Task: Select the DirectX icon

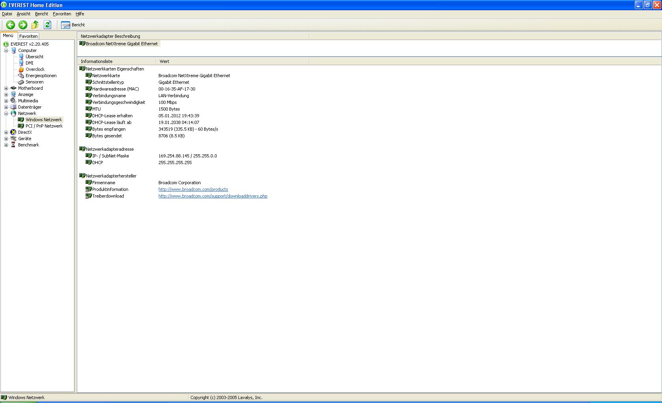Action: click(x=13, y=132)
